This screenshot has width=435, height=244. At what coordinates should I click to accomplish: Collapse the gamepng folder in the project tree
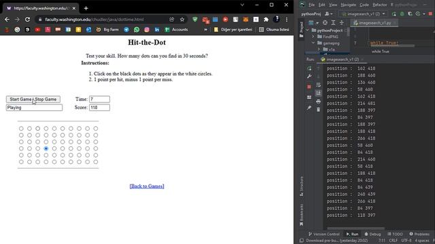click(313, 43)
